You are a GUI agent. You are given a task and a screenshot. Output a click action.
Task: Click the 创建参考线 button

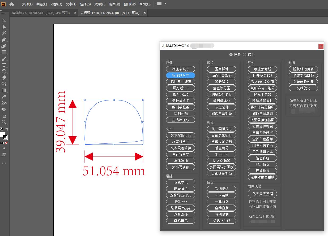[262, 69]
